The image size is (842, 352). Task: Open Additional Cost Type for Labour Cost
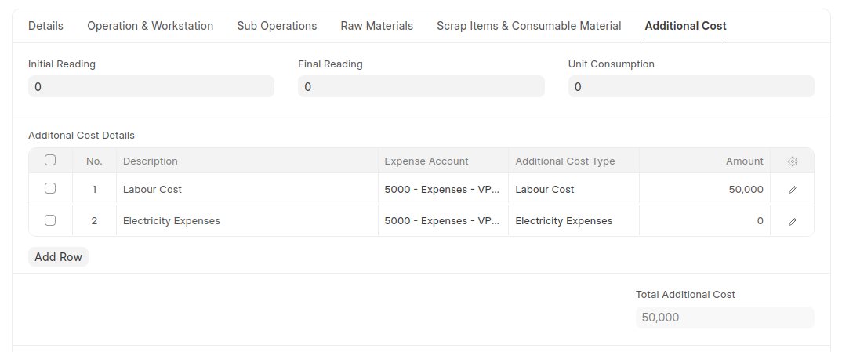pyautogui.click(x=572, y=190)
